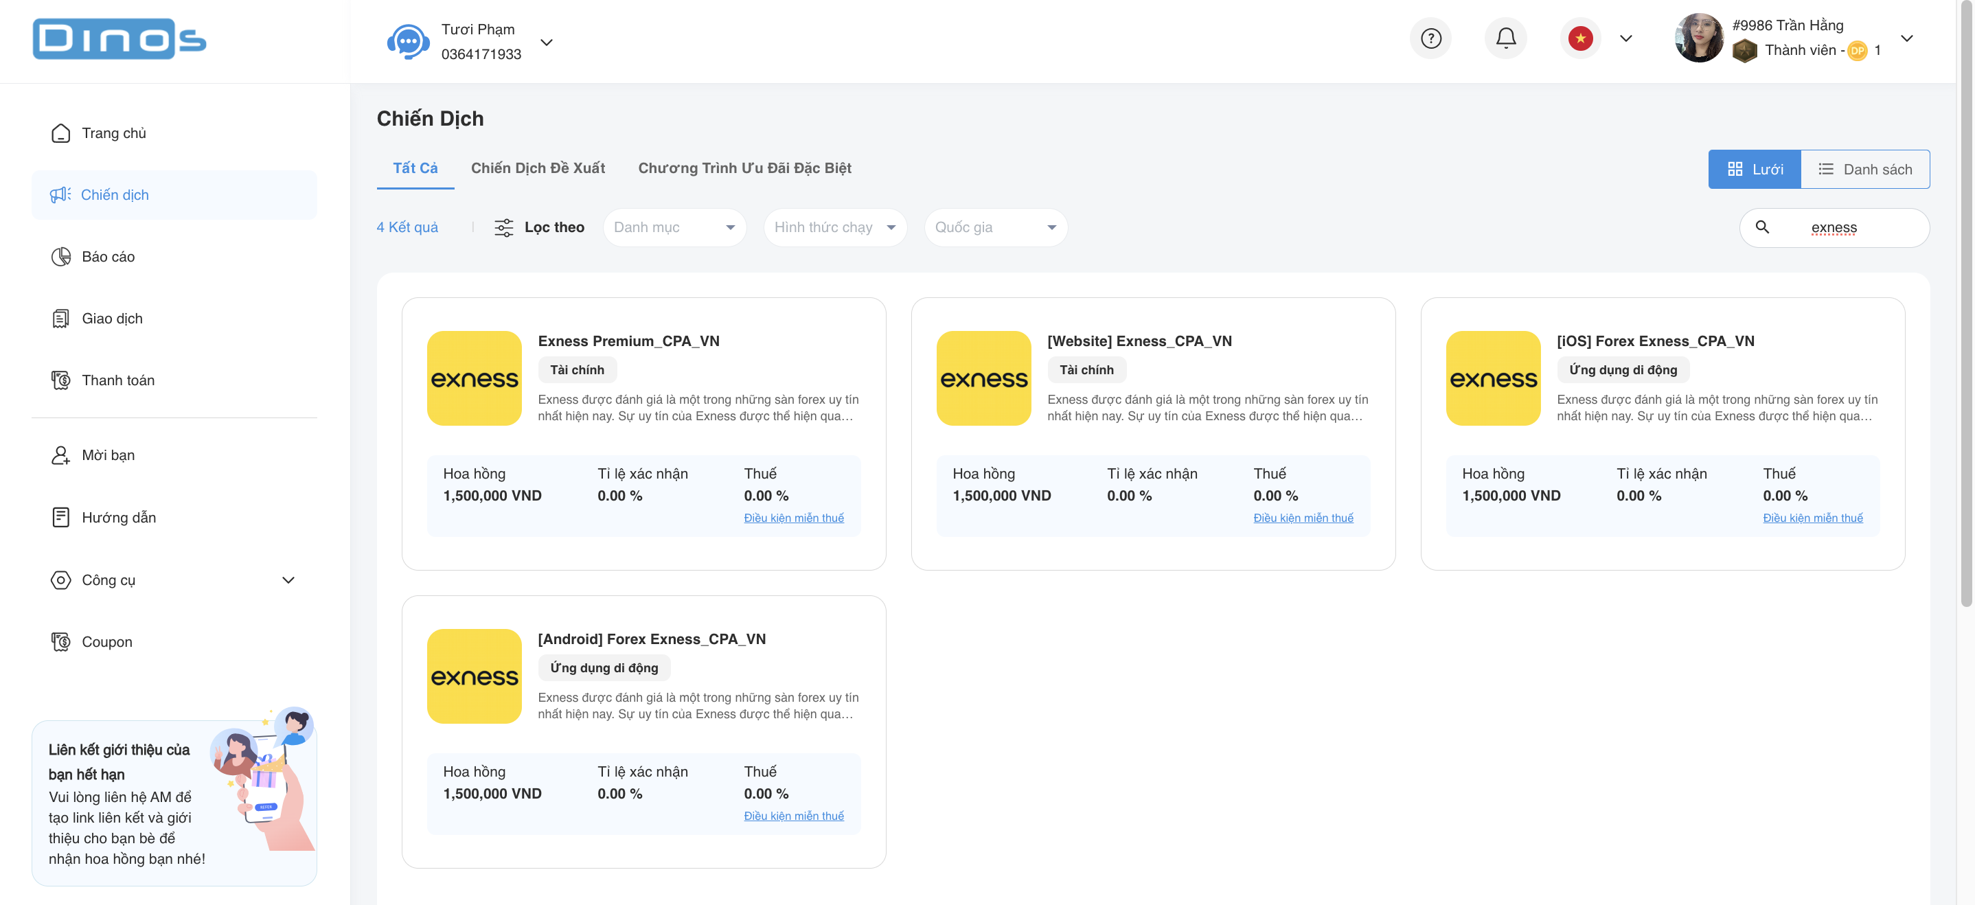Open Chương Trình Ưu Đãi Đặc Biệt tab

(x=744, y=168)
